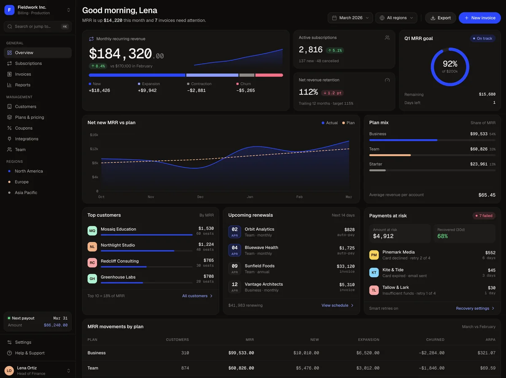
Task: Click the 7 failed badge
Action: [484, 216]
